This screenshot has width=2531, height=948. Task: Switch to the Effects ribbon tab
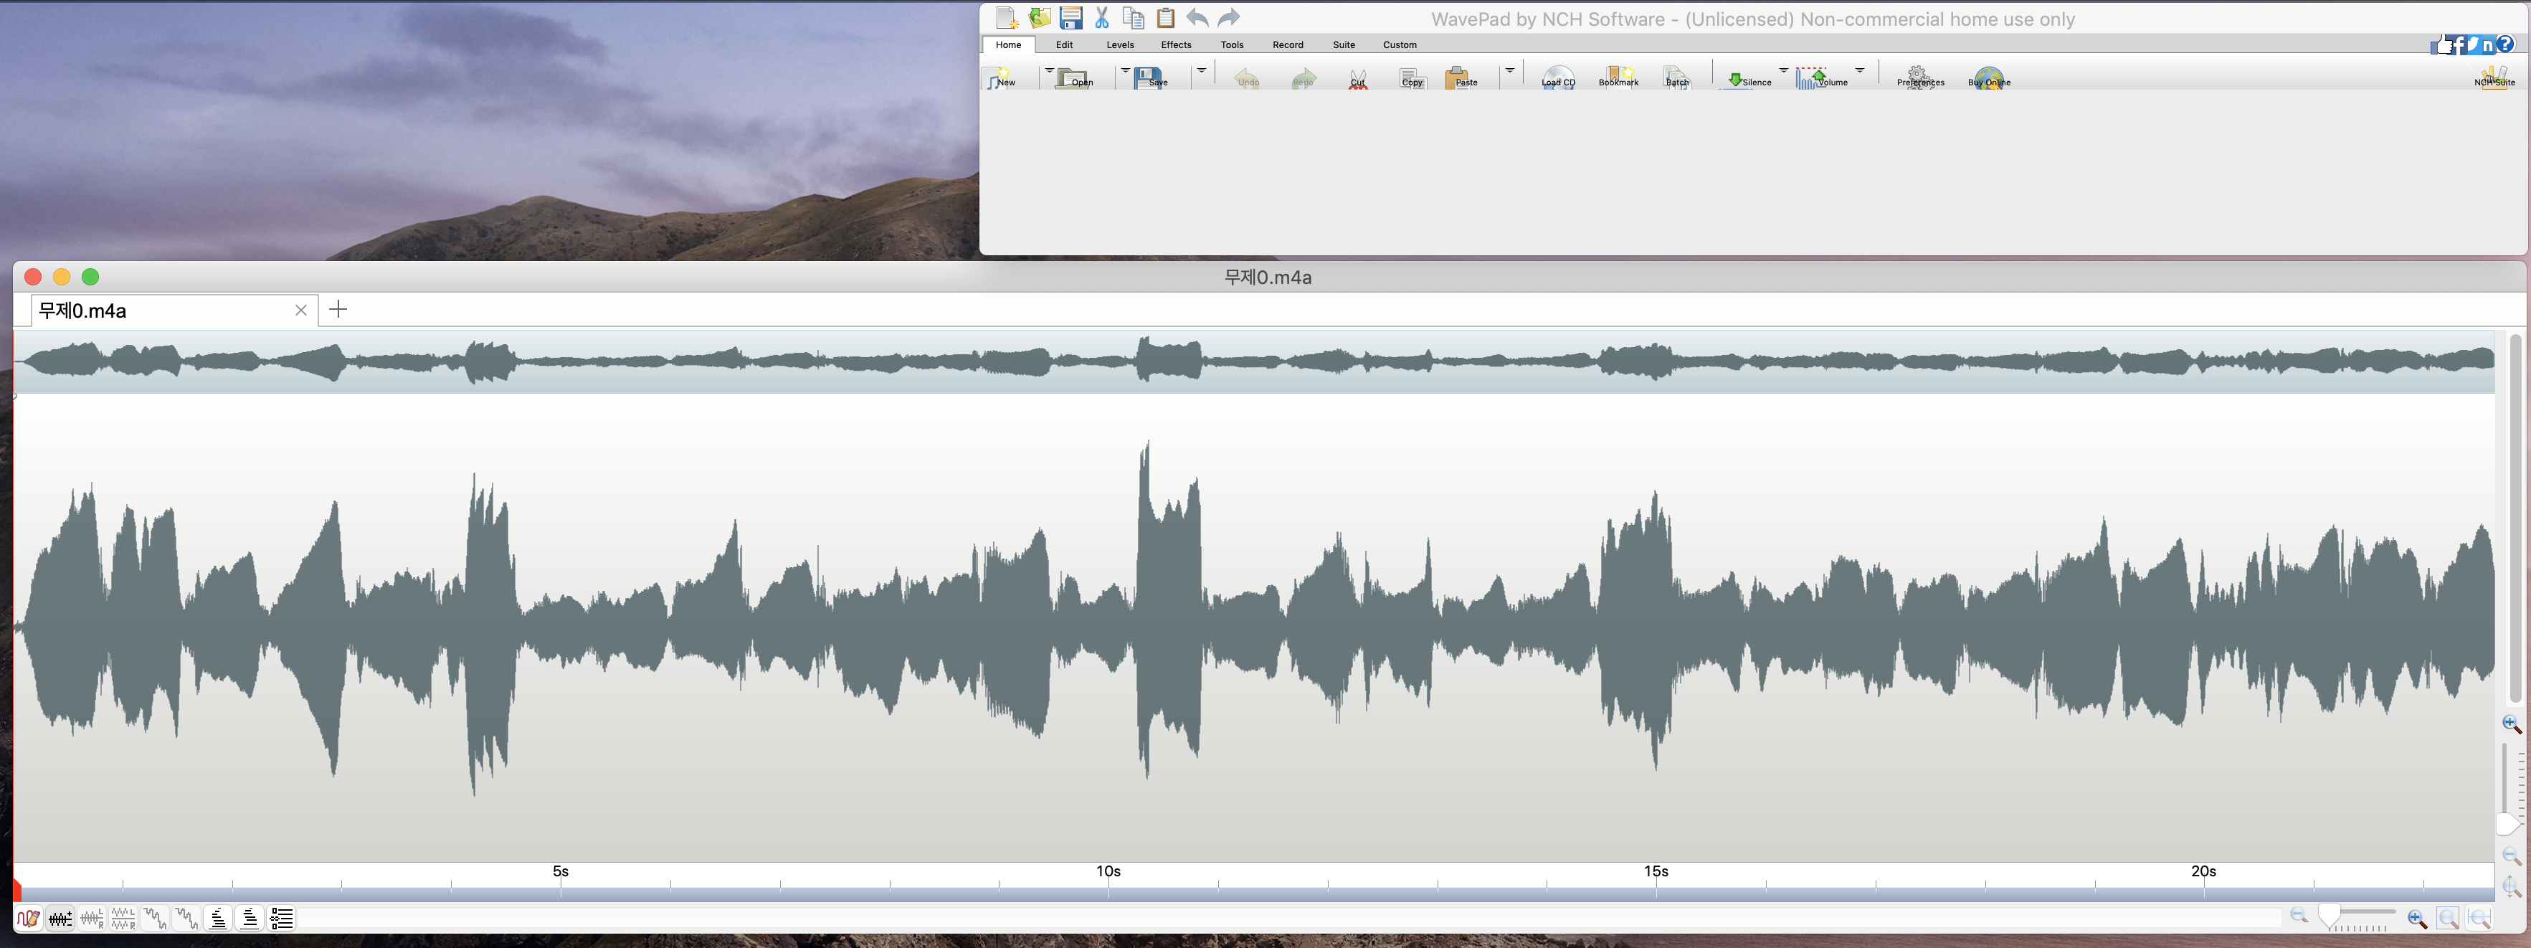pyautogui.click(x=1175, y=44)
